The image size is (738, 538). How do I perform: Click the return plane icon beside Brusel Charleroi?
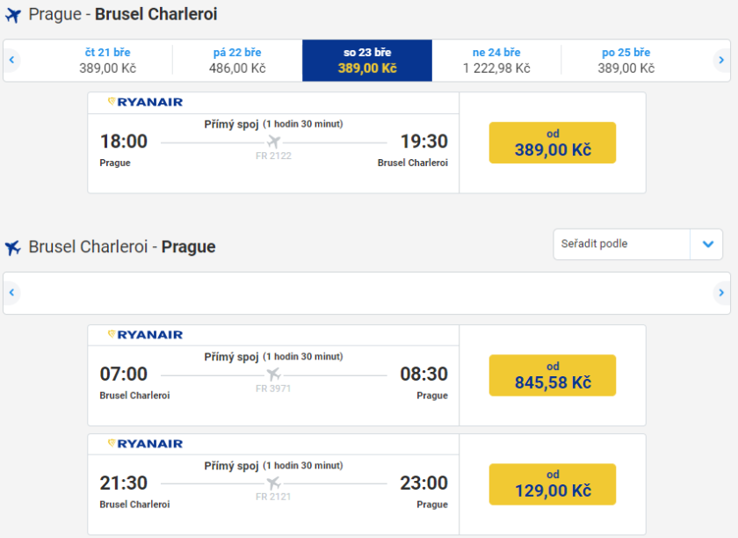[12, 248]
